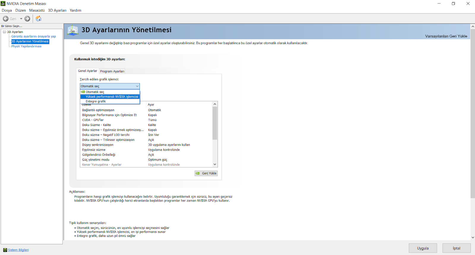Select 3D Ayarlarının Yönetilmesi tree item
The height and width of the screenshot is (255, 475).
click(x=30, y=42)
